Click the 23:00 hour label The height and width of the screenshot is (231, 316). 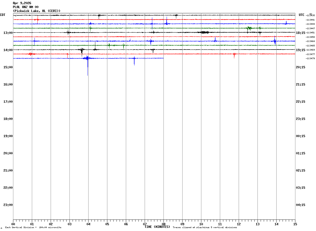pyautogui.click(x=8, y=205)
